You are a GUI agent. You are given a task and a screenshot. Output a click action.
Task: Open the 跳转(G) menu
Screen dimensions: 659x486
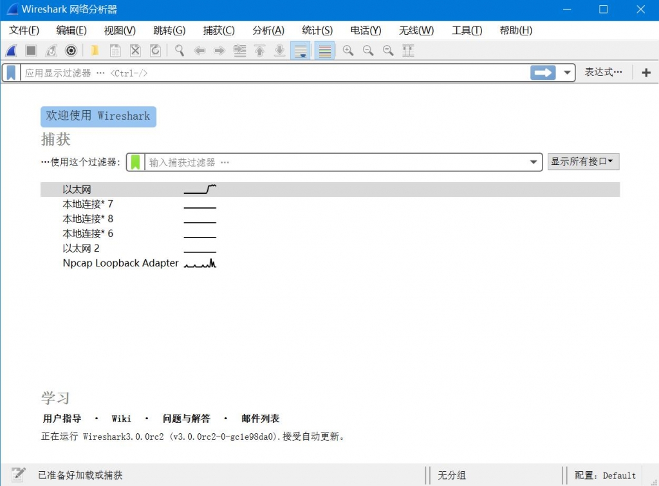pos(169,30)
